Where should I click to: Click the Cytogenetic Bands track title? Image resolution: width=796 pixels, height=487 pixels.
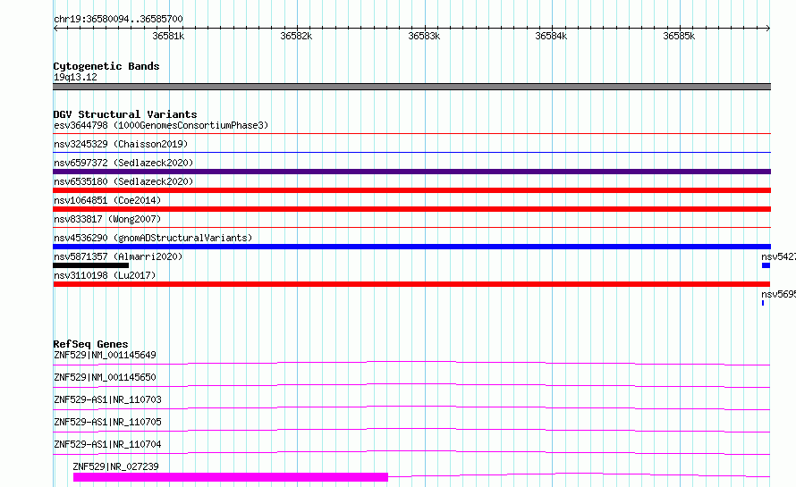(106, 66)
